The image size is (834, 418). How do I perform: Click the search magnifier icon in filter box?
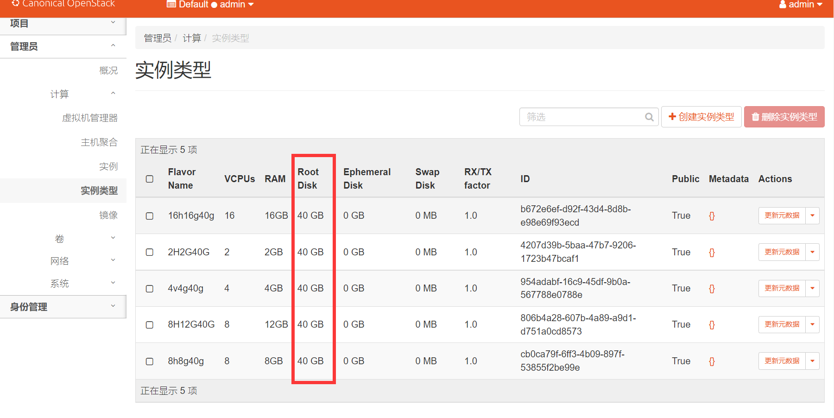point(649,117)
